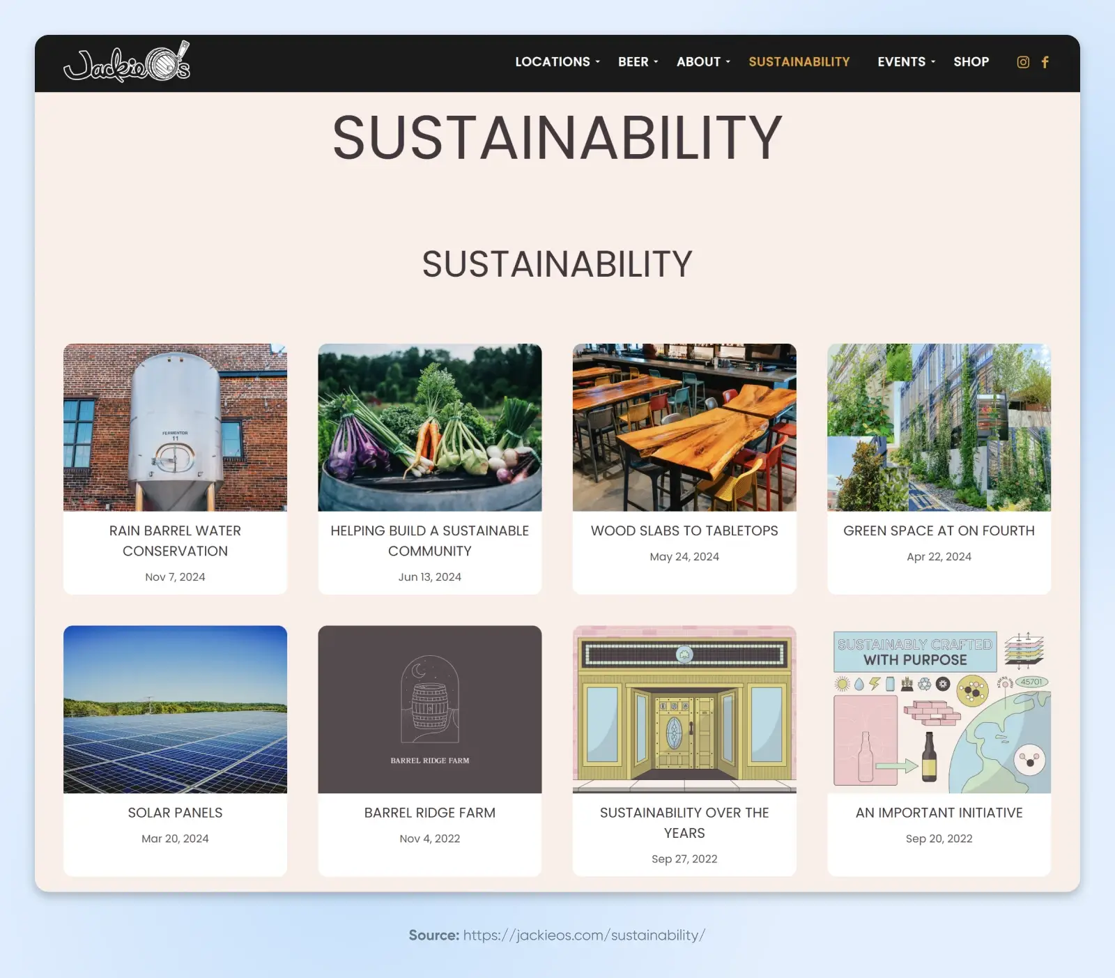Expand the Events dropdown menu
1115x978 pixels.
click(x=906, y=62)
